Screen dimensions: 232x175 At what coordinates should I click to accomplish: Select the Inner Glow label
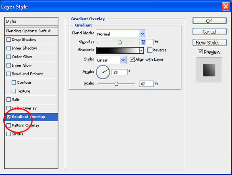[x=22, y=65]
